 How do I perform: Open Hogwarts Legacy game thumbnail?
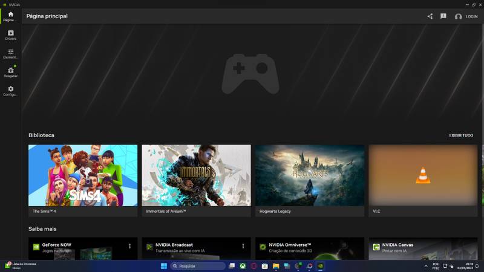(x=310, y=175)
